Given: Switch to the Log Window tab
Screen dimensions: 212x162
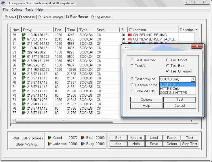Looking at the screenshot, I should [x=102, y=17].
